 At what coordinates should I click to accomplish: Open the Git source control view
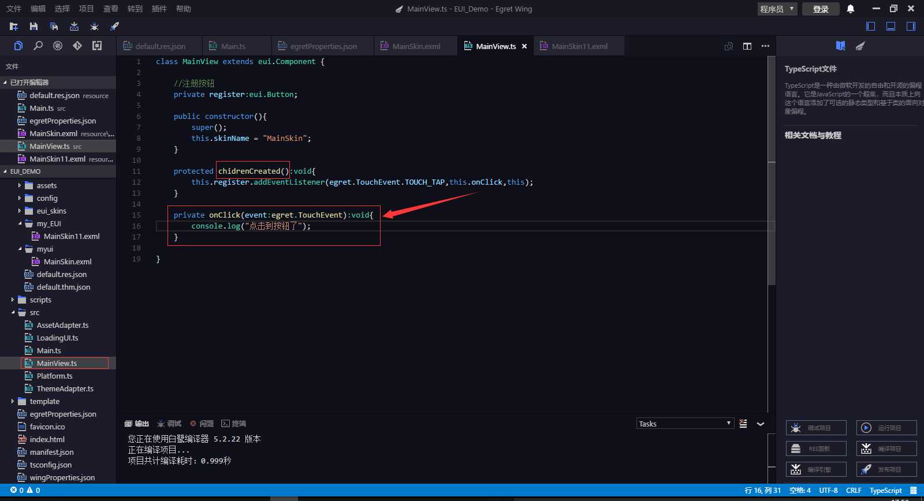pos(77,46)
